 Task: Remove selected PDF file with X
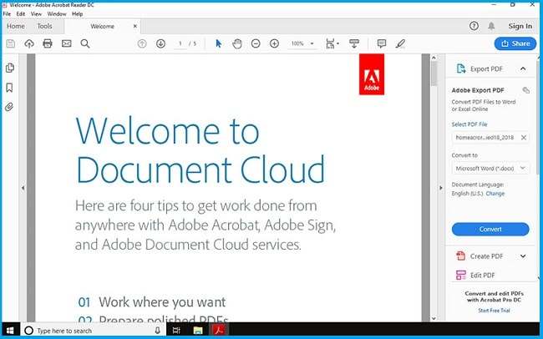[x=524, y=138]
